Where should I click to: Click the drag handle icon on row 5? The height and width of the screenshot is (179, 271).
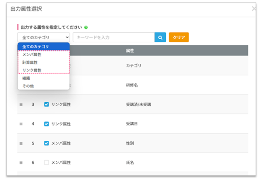click(x=21, y=143)
